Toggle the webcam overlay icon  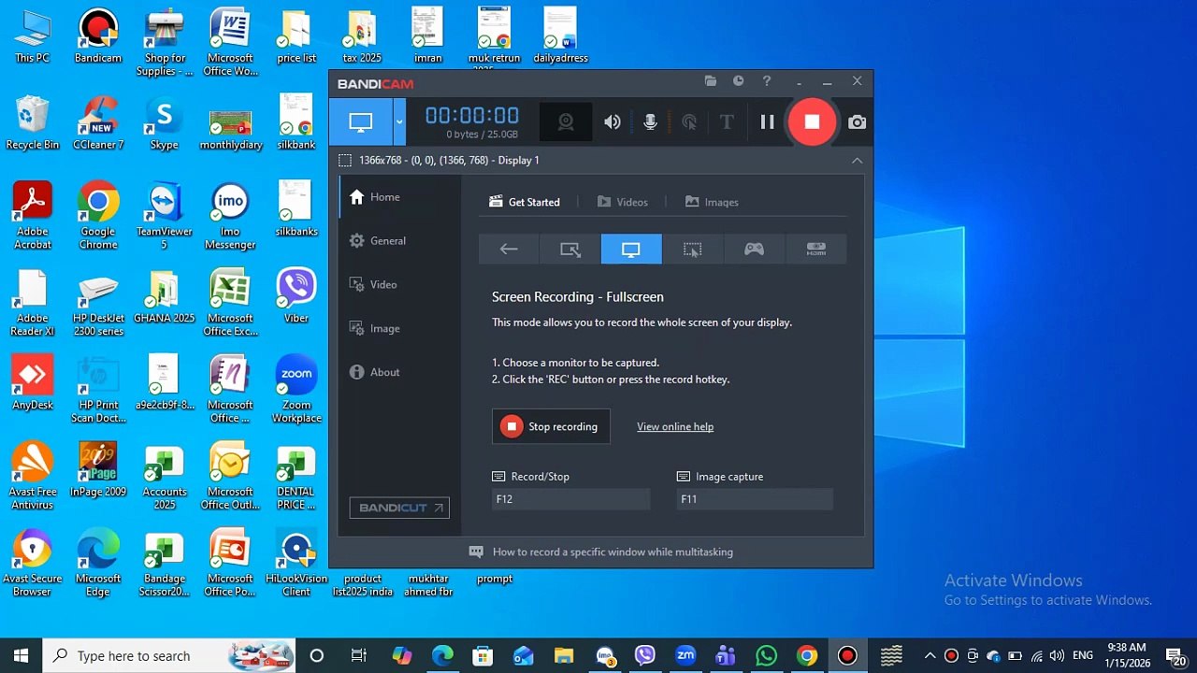566,122
